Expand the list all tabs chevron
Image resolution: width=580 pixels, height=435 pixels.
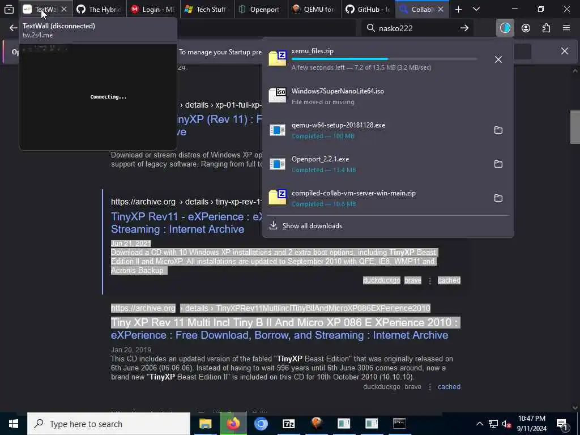pyautogui.click(x=476, y=9)
